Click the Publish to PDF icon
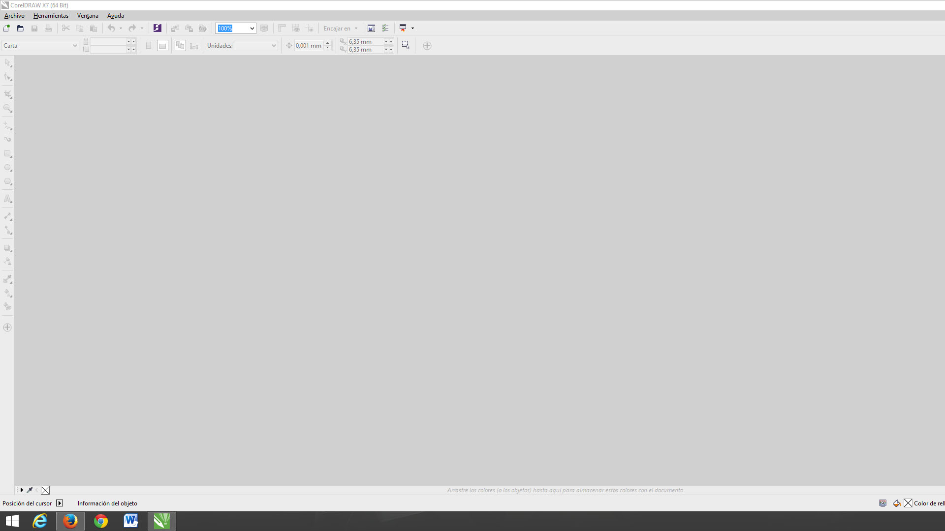Image resolution: width=945 pixels, height=531 pixels. point(203,28)
